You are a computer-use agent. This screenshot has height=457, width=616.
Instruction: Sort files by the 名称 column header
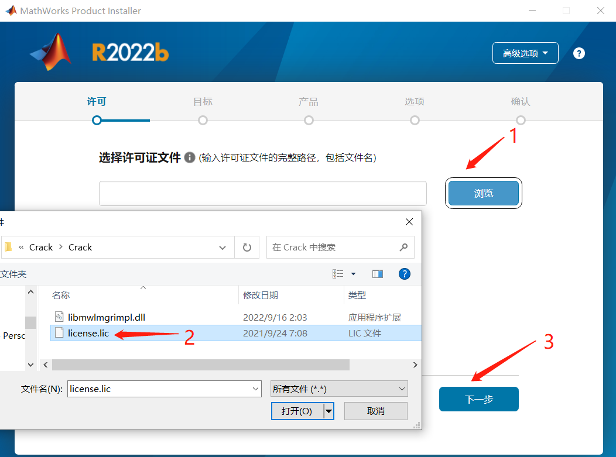pyautogui.click(x=61, y=295)
